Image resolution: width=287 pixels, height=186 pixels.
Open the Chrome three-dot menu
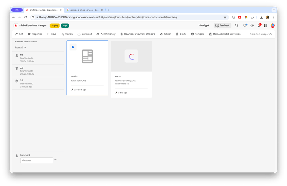coord(274,17)
